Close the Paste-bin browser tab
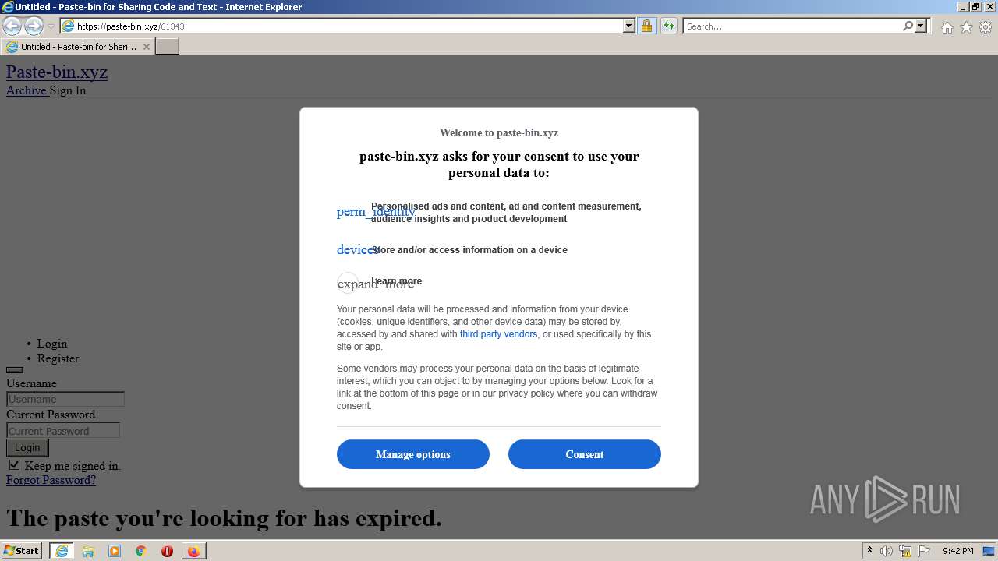The width and height of the screenshot is (998, 561). coord(146,47)
